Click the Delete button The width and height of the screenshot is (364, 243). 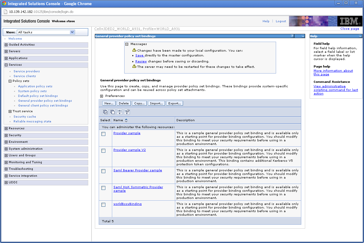124,103
